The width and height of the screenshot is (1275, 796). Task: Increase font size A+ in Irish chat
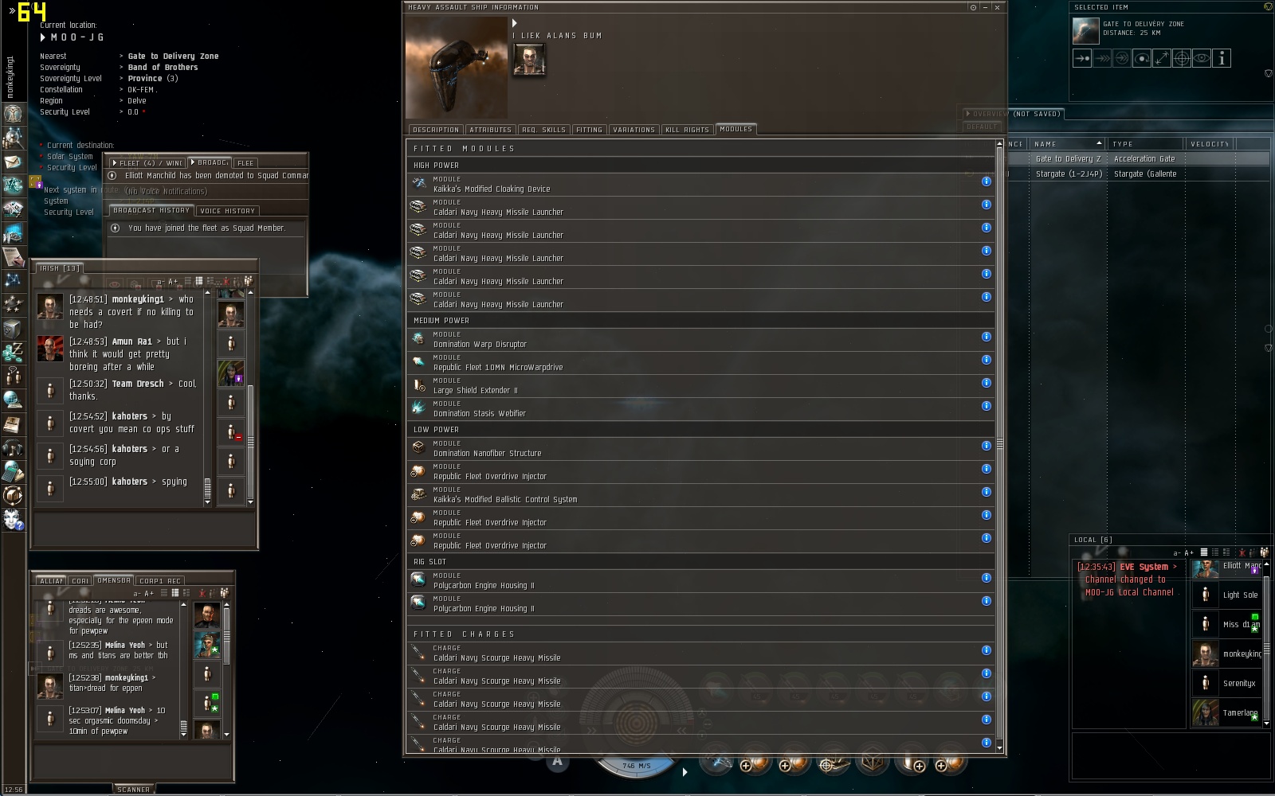(173, 282)
